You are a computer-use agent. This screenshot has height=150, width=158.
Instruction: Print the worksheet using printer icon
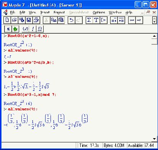coord(36,20)
